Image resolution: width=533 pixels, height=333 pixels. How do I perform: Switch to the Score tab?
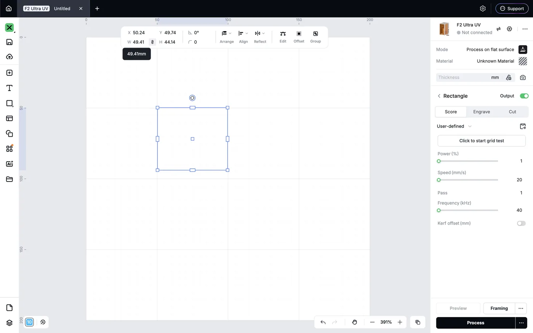tap(451, 112)
